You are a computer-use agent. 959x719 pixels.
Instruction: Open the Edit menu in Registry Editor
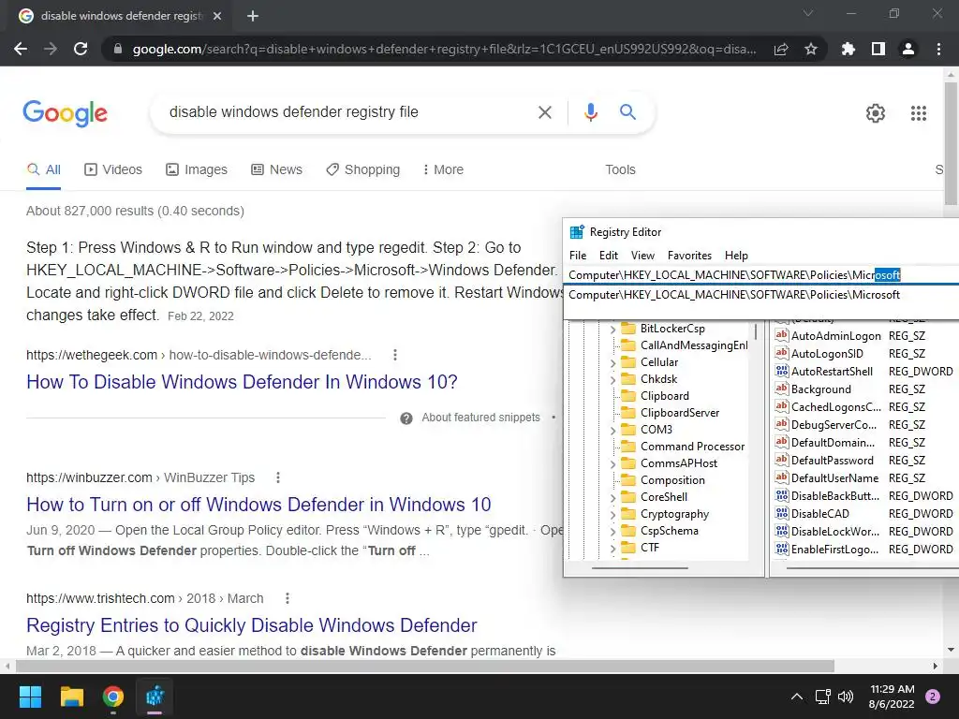pos(609,256)
